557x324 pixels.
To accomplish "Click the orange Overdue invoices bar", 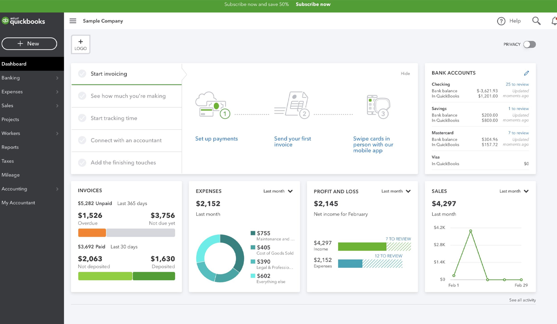I will click(92, 233).
